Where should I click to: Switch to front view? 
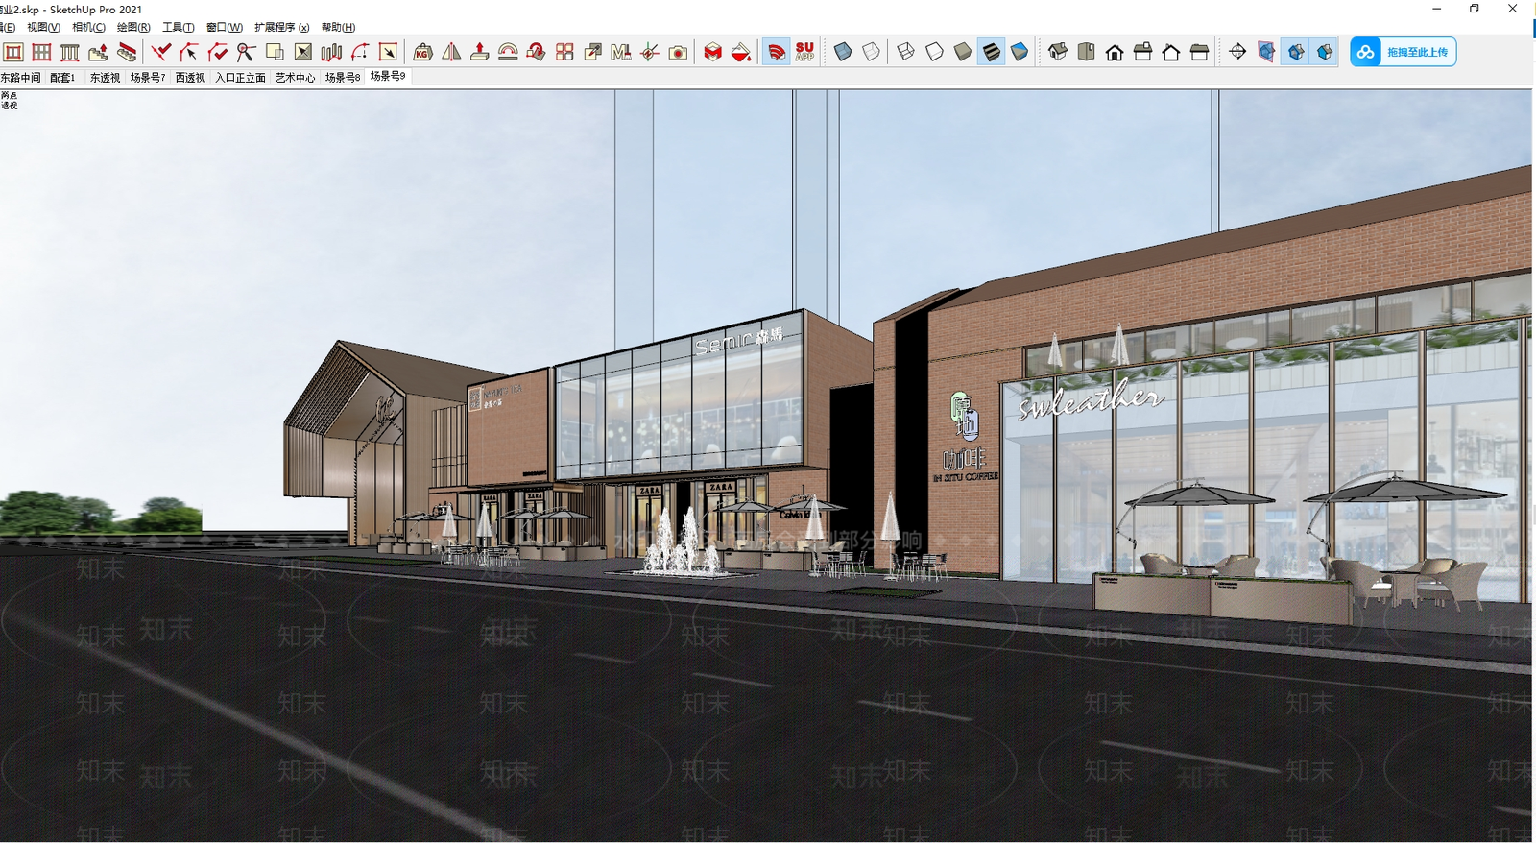1115,52
